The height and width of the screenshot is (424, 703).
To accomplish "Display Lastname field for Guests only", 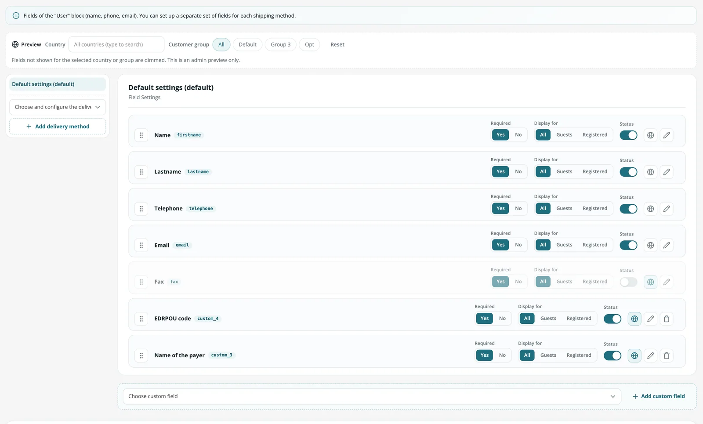I will [x=564, y=172].
